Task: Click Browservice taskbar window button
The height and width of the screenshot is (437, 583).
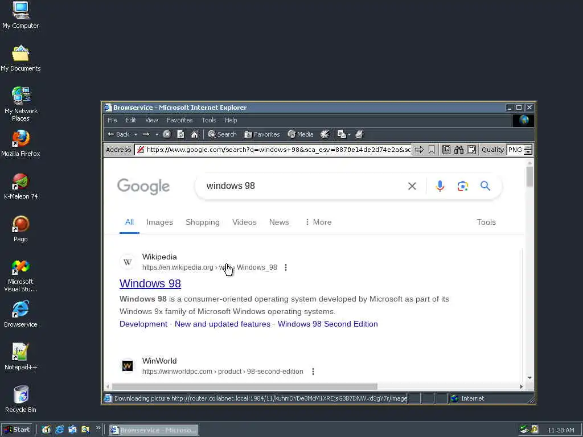Action: pos(154,430)
